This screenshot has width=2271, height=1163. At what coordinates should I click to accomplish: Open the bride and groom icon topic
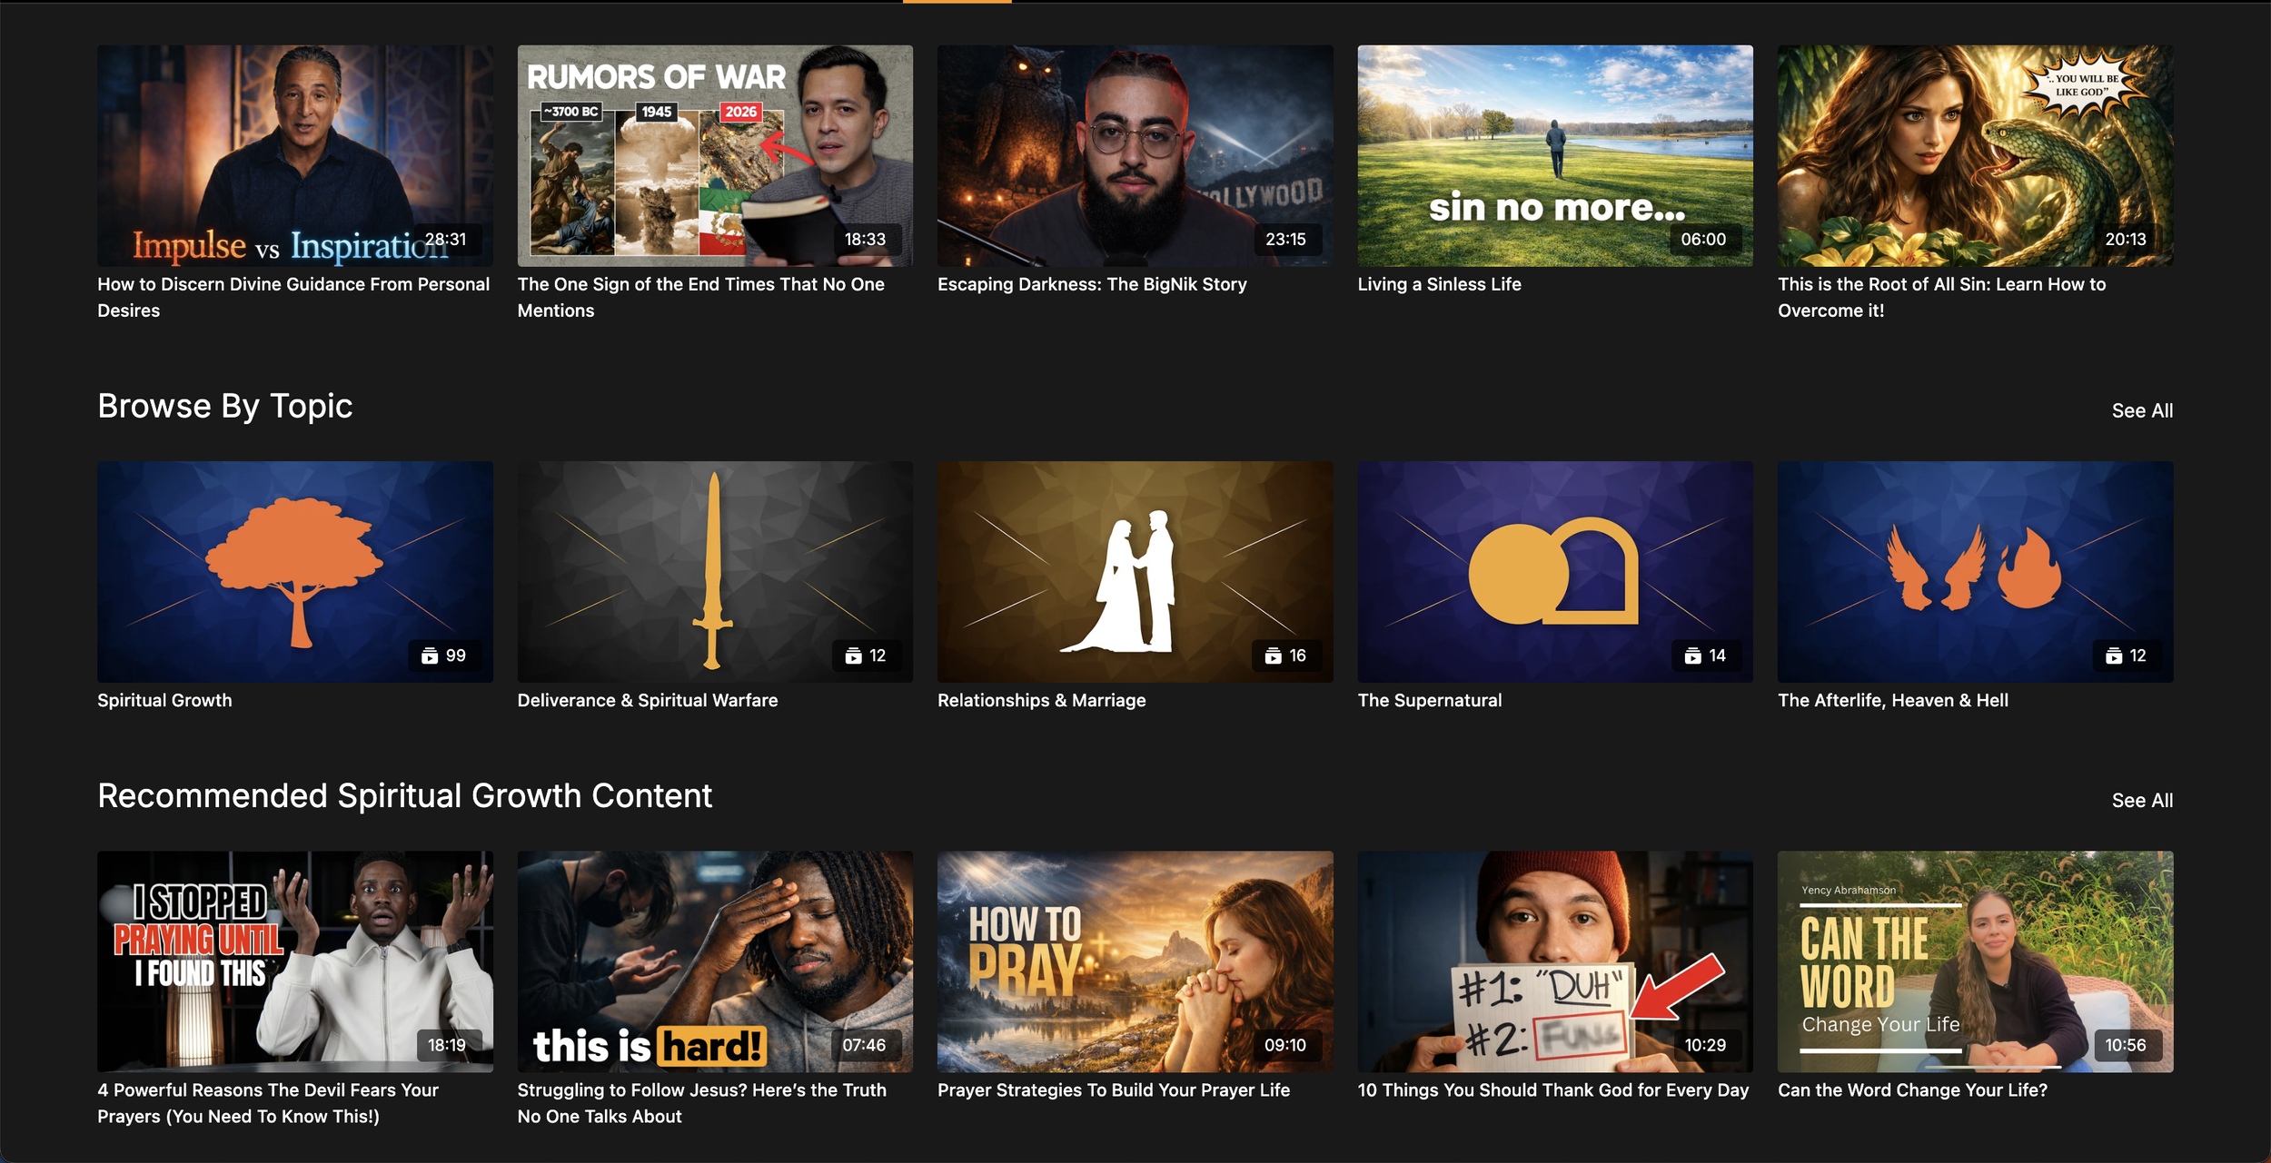1135,571
